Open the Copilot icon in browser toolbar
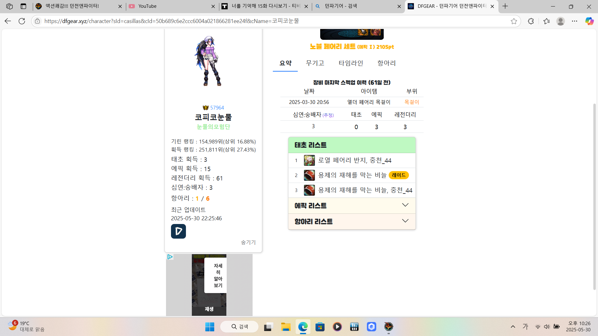The image size is (598, 336). pyautogui.click(x=589, y=21)
